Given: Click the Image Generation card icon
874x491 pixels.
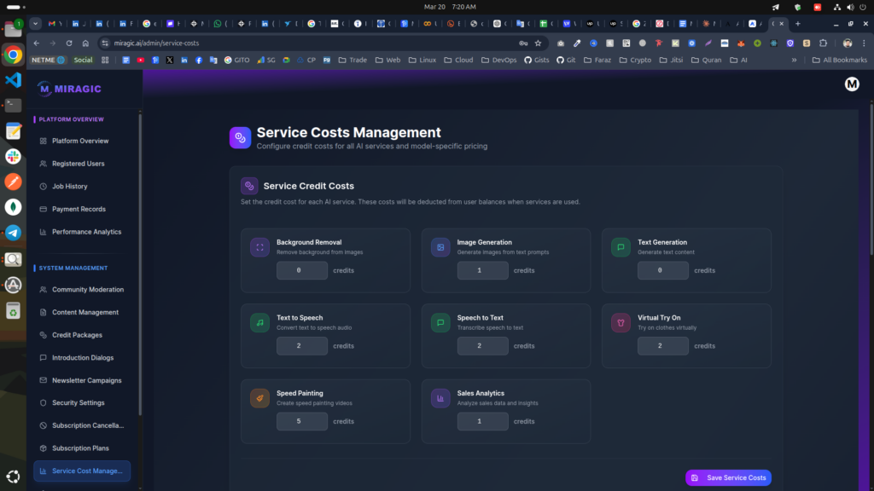Looking at the screenshot, I should coord(440,247).
